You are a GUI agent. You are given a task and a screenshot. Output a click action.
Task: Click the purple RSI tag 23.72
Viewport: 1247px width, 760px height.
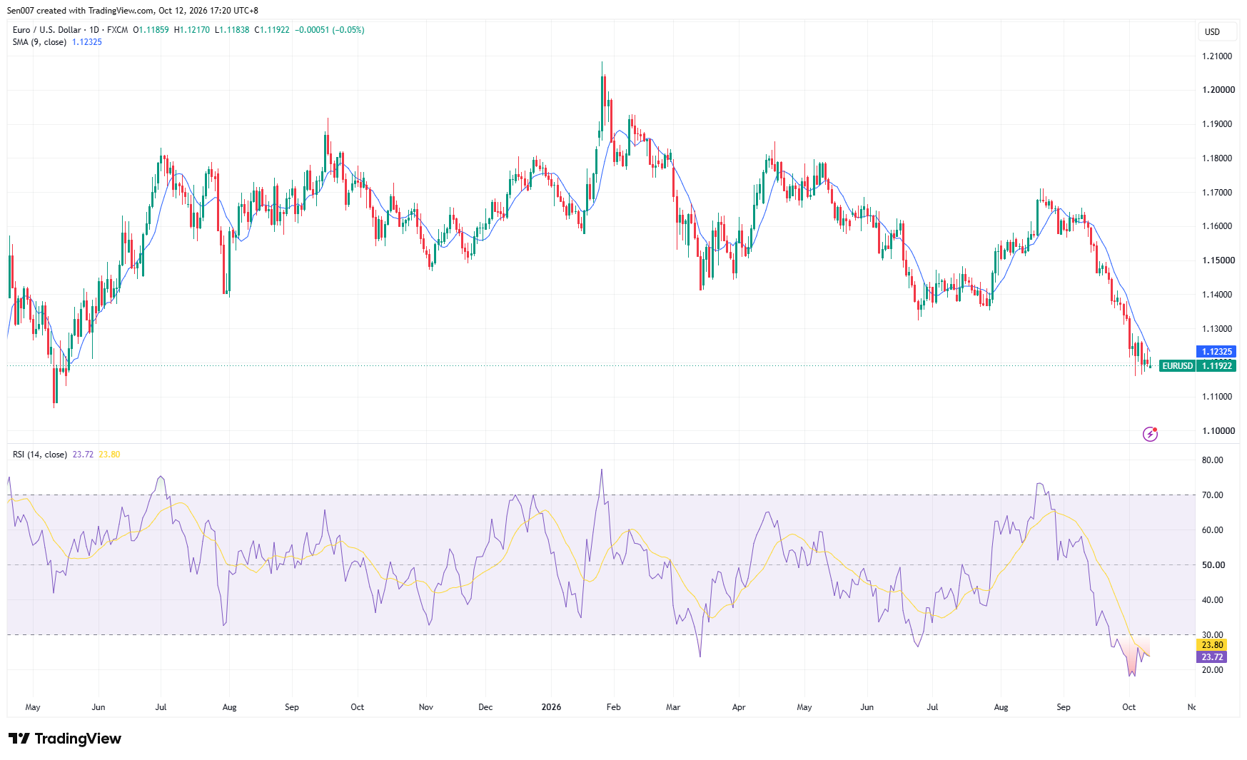pos(1212,657)
